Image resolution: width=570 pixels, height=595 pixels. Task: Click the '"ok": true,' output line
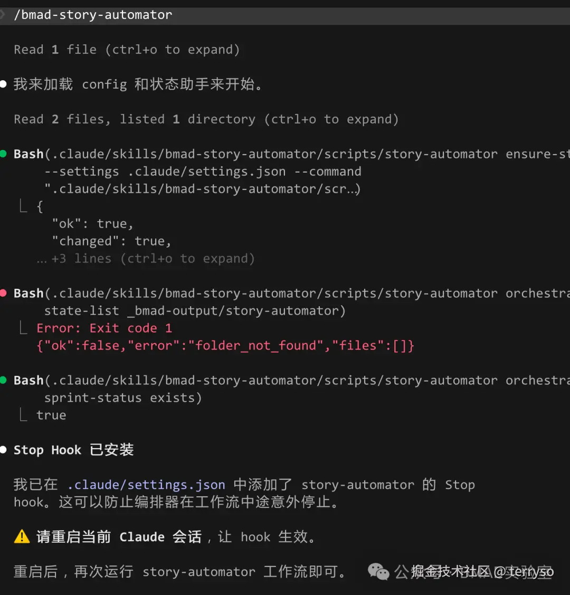tap(93, 223)
